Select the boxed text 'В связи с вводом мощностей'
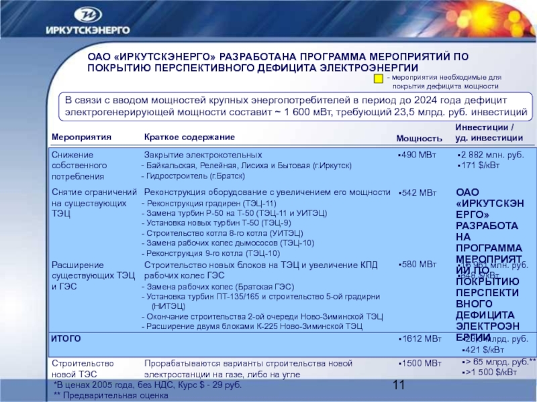This screenshot has height=402, width=537. 295,107
